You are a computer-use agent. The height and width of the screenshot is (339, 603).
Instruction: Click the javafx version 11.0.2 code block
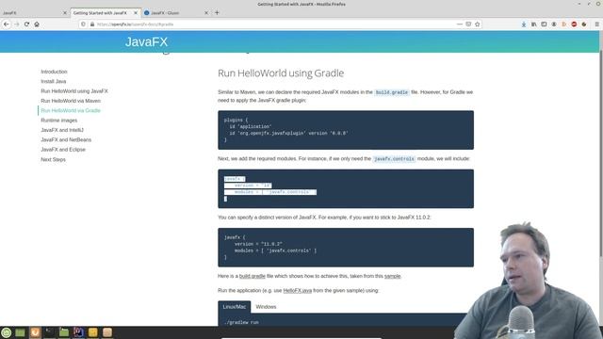[346, 248]
